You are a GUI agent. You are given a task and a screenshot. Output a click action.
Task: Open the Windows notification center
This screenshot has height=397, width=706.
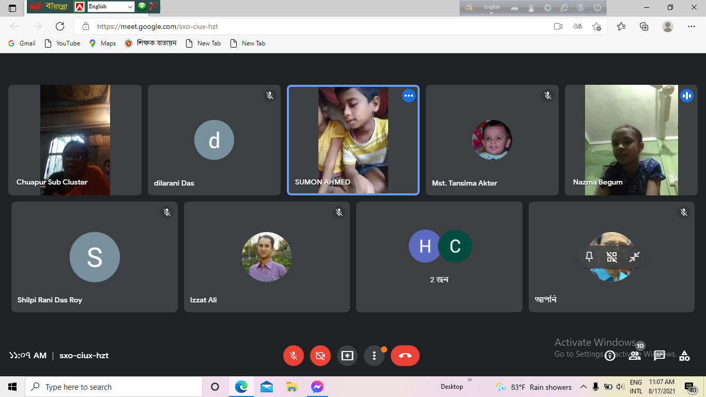[x=690, y=387]
